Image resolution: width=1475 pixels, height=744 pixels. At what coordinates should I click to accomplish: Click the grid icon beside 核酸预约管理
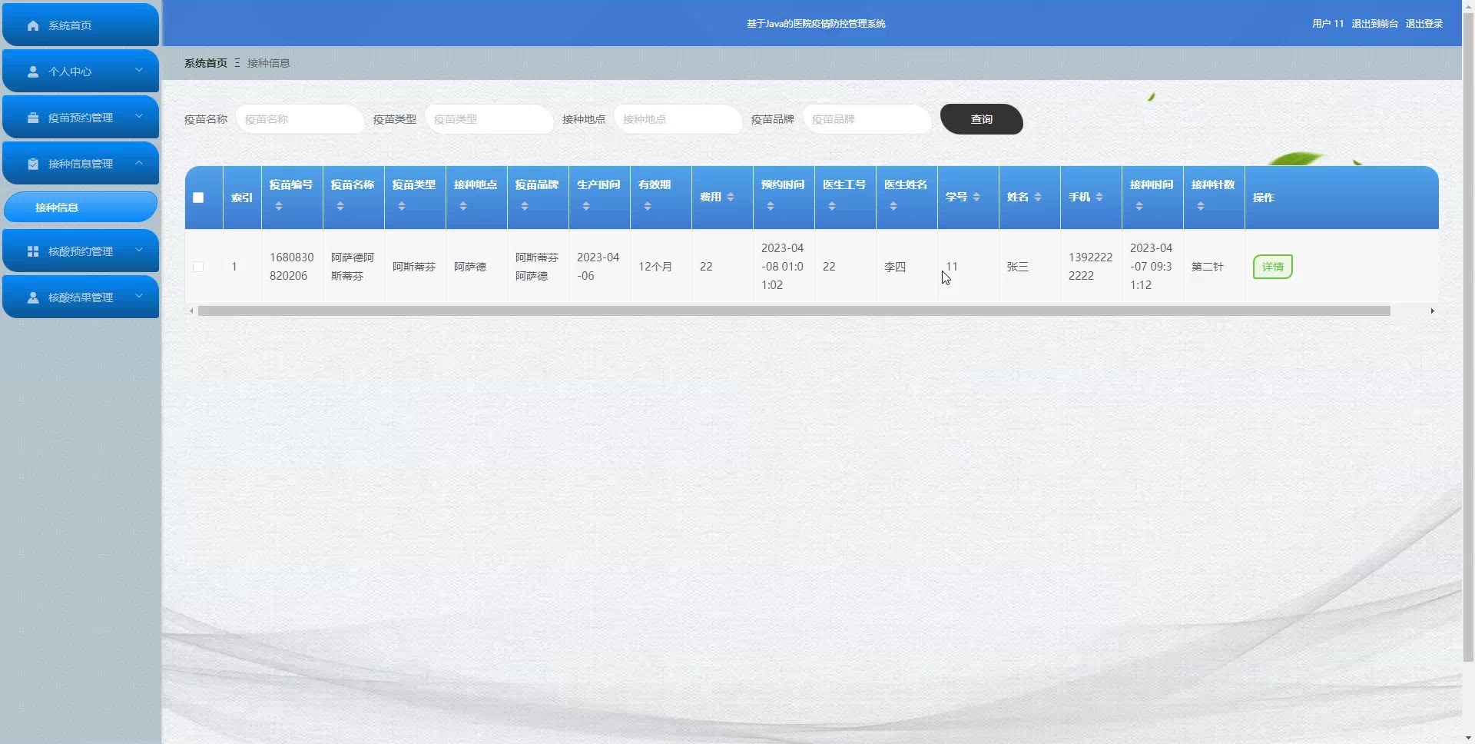(x=33, y=251)
